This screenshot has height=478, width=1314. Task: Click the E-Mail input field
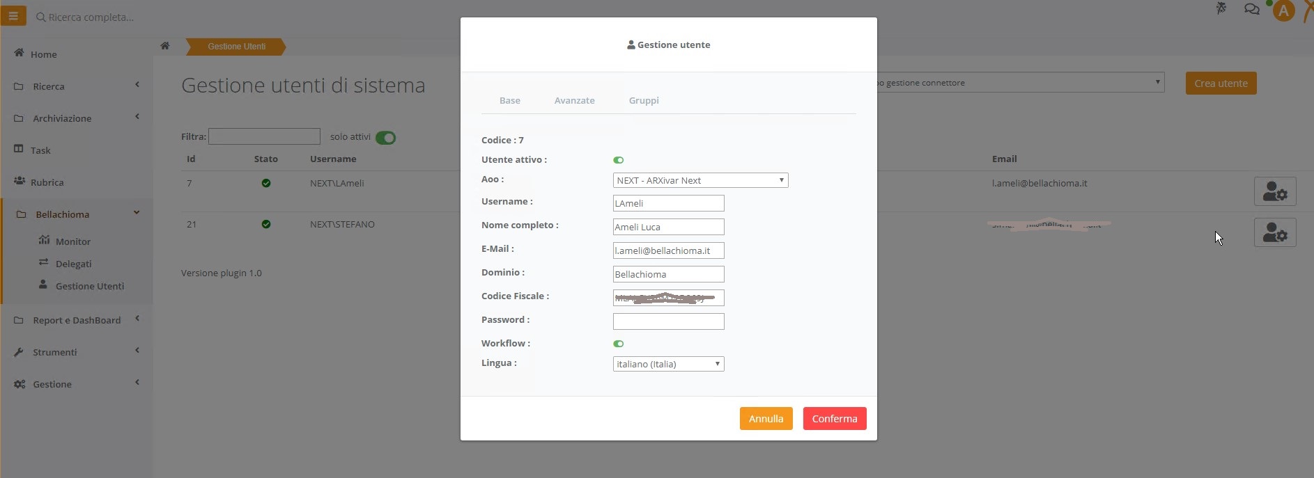(668, 250)
